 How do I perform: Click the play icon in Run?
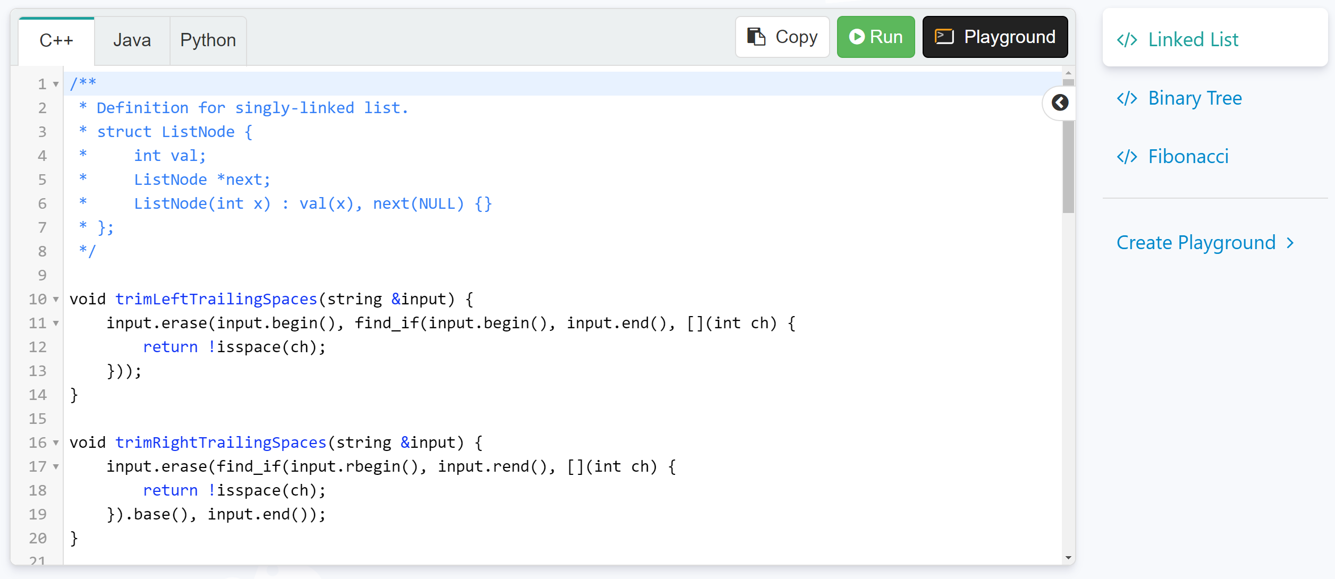(856, 37)
